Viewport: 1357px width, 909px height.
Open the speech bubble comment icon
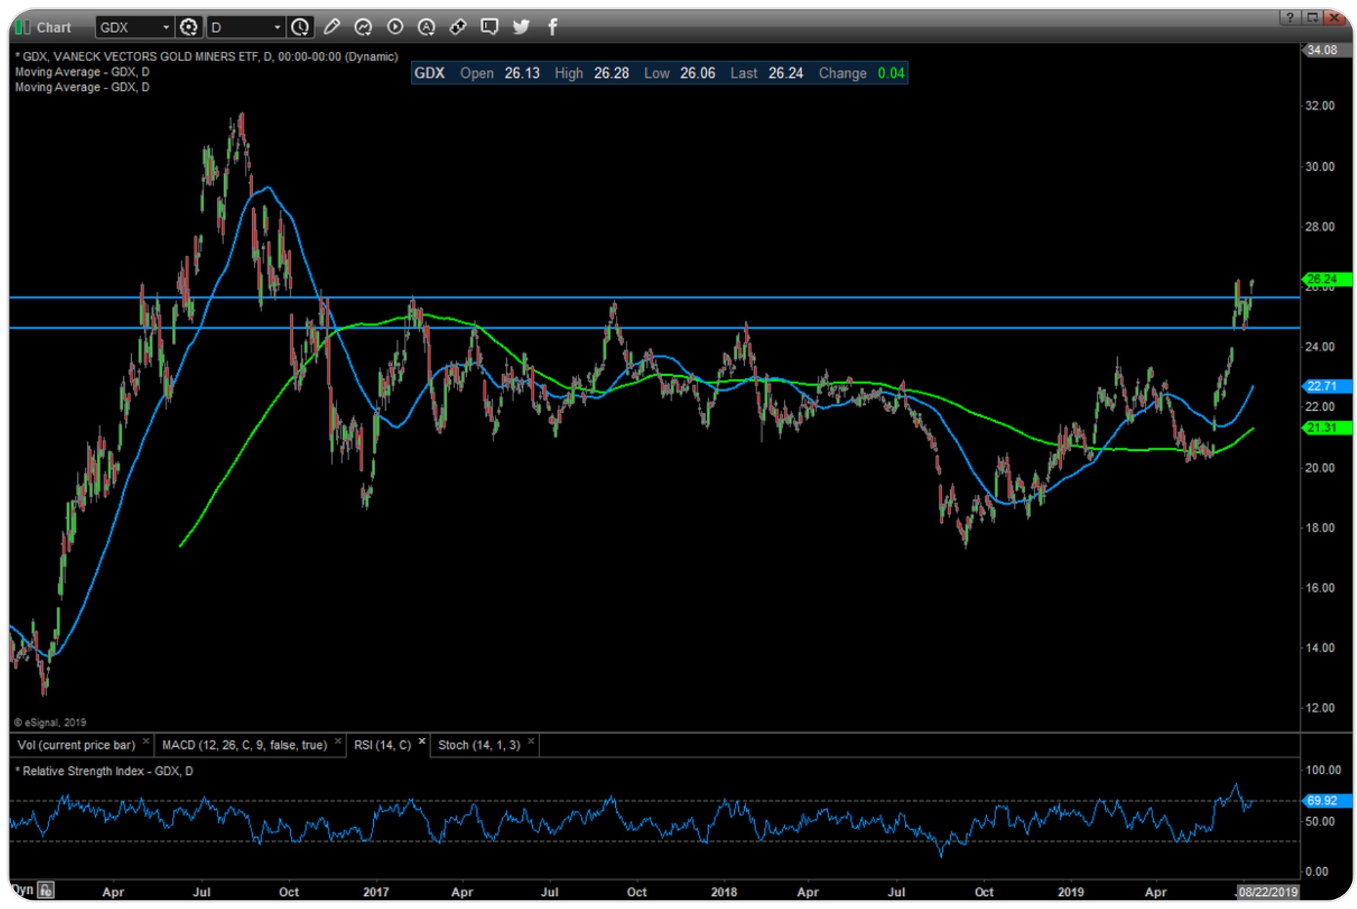(x=490, y=27)
